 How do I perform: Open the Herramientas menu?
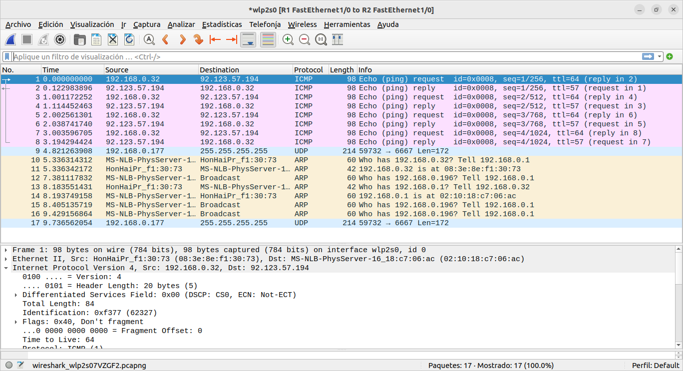pyautogui.click(x=347, y=24)
